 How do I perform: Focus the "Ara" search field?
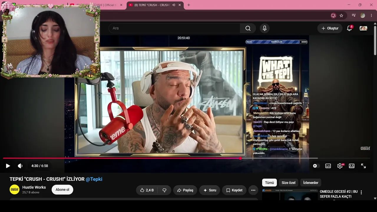point(174,28)
